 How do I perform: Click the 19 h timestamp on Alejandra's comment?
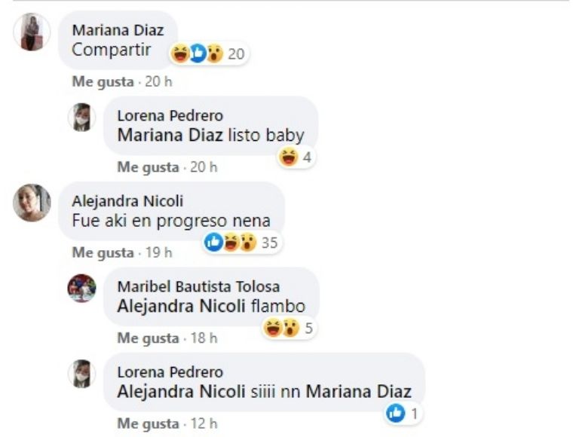[x=159, y=252]
